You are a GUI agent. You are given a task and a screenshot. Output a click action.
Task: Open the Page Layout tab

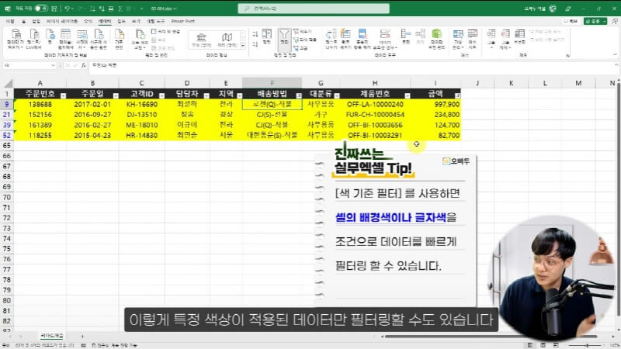[x=62, y=21]
